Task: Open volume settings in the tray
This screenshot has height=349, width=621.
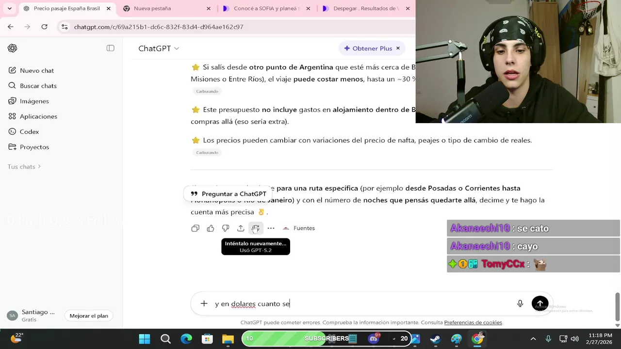Action: (575, 339)
